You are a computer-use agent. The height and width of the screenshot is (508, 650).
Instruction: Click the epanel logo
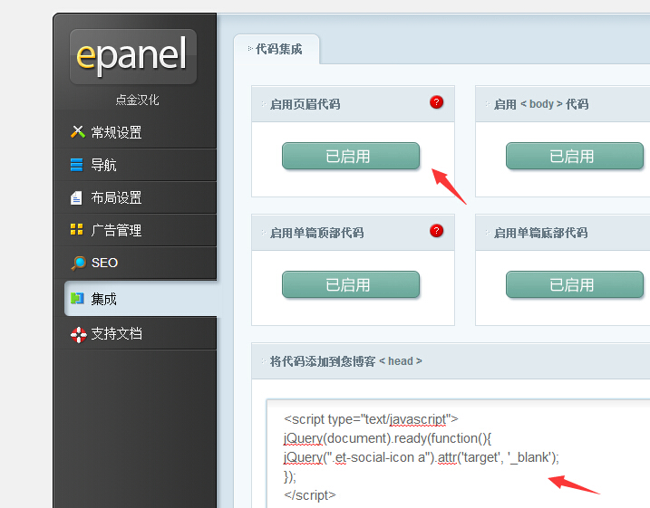[x=132, y=56]
